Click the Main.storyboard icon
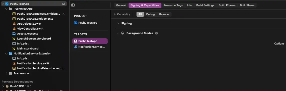 click(x=14, y=48)
